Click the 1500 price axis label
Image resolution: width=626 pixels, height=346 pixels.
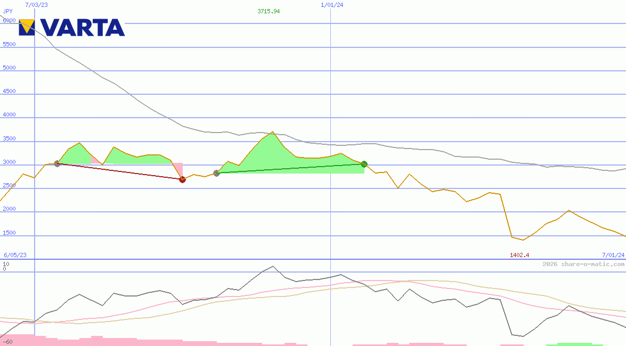coord(9,233)
